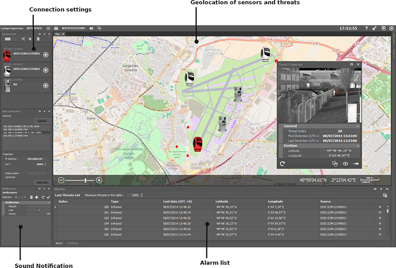Add a new notification with the plus icon
The width and height of the screenshot is (396, 268).
point(37,197)
